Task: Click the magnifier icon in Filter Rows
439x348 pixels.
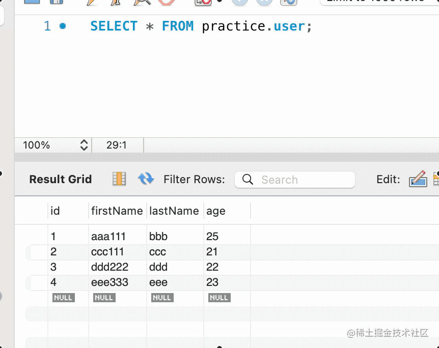Action: click(248, 180)
